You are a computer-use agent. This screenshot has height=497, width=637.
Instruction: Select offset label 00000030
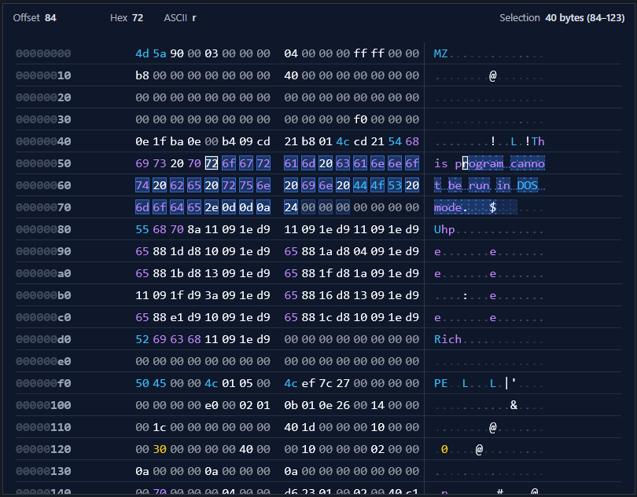[43, 119]
